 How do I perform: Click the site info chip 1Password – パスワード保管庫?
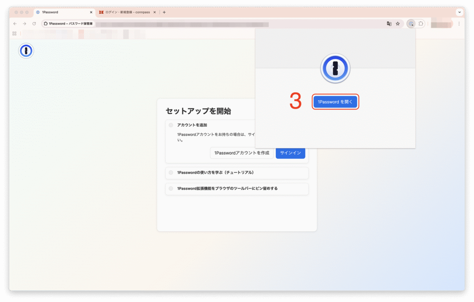coord(69,24)
